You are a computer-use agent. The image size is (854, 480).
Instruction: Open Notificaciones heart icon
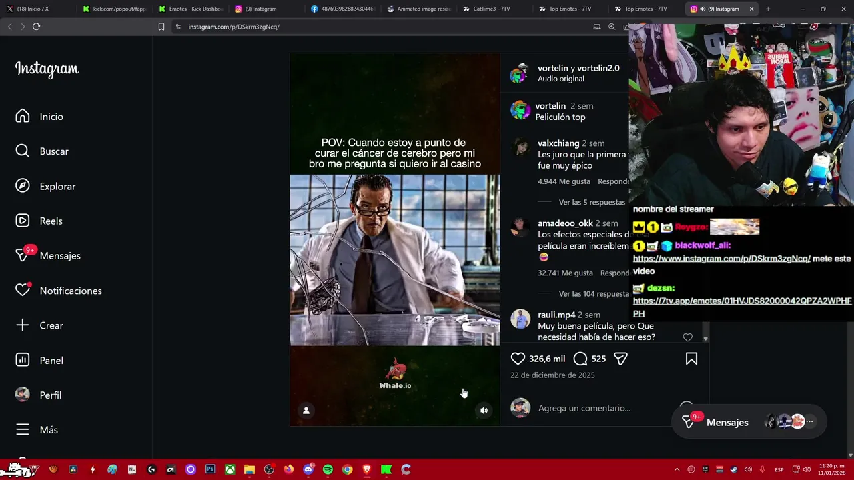[23, 291]
